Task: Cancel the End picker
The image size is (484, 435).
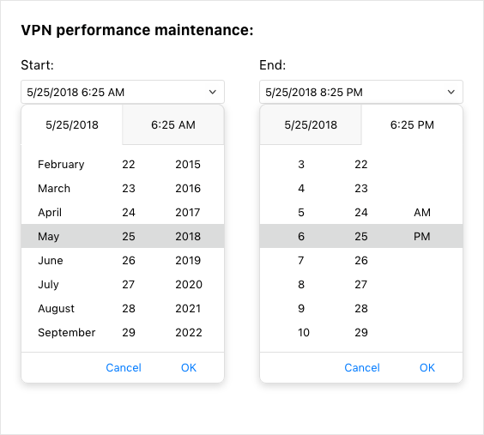Action: tap(362, 367)
